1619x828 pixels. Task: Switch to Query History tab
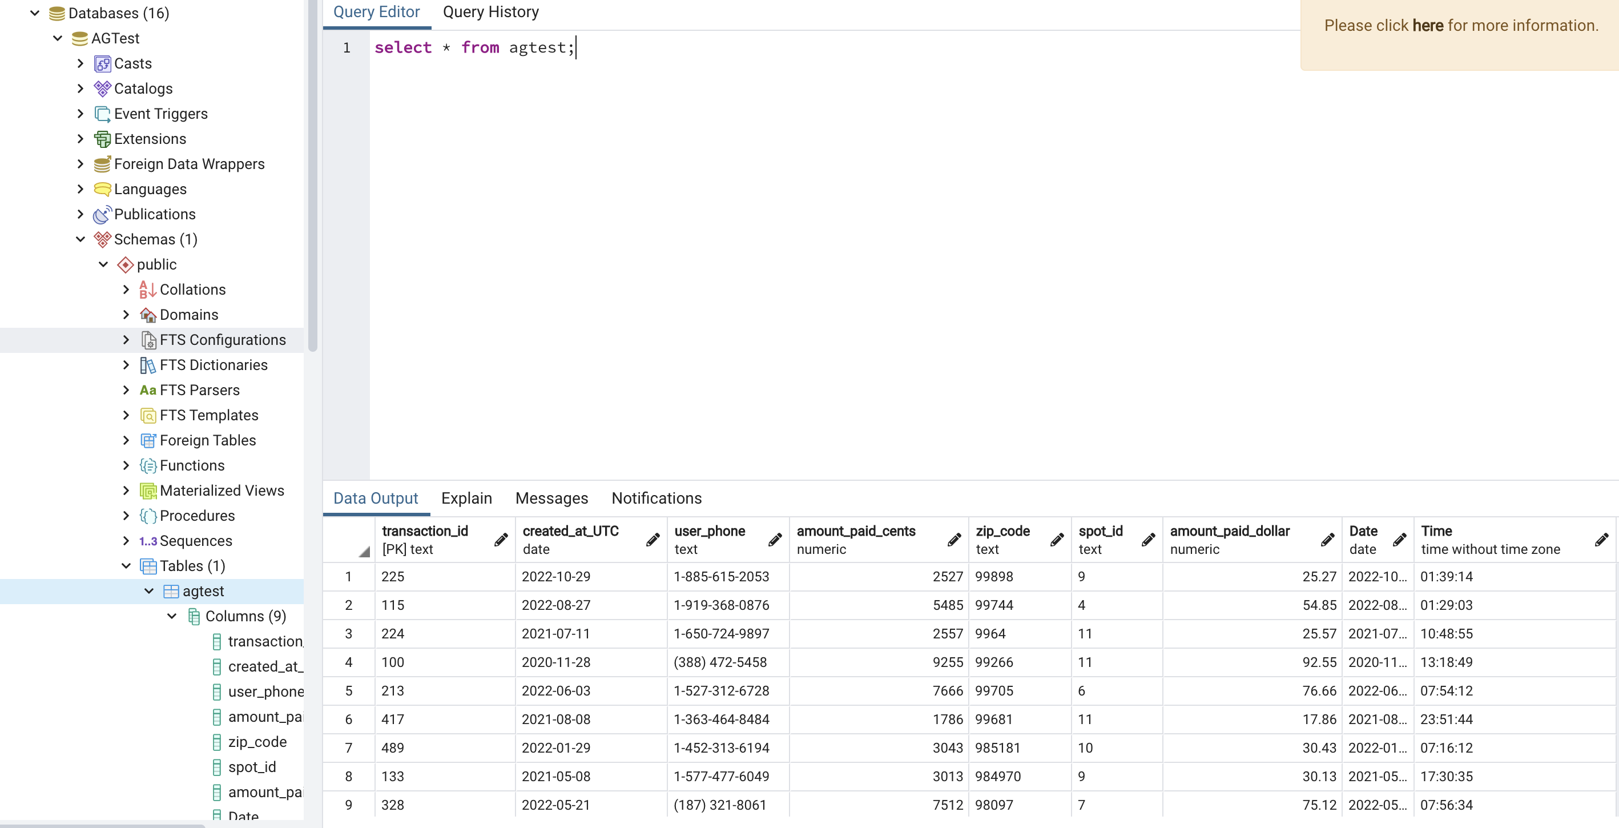click(491, 12)
